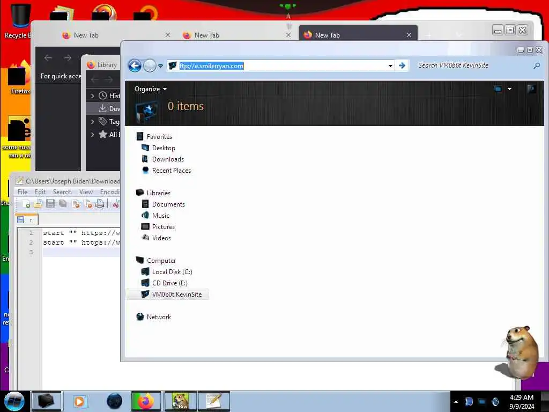Click the taskbar clock showing 4:29 AM

(x=522, y=402)
